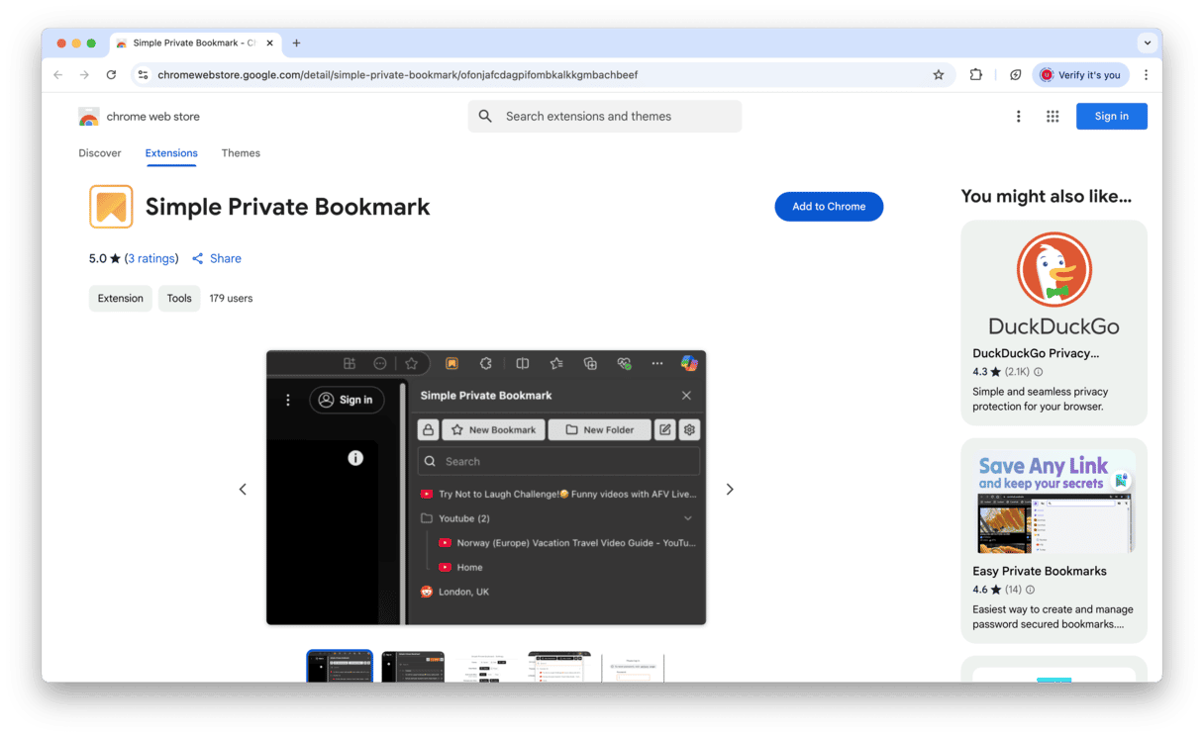Open the 3 ratings link
The width and height of the screenshot is (1204, 737).
tap(151, 258)
